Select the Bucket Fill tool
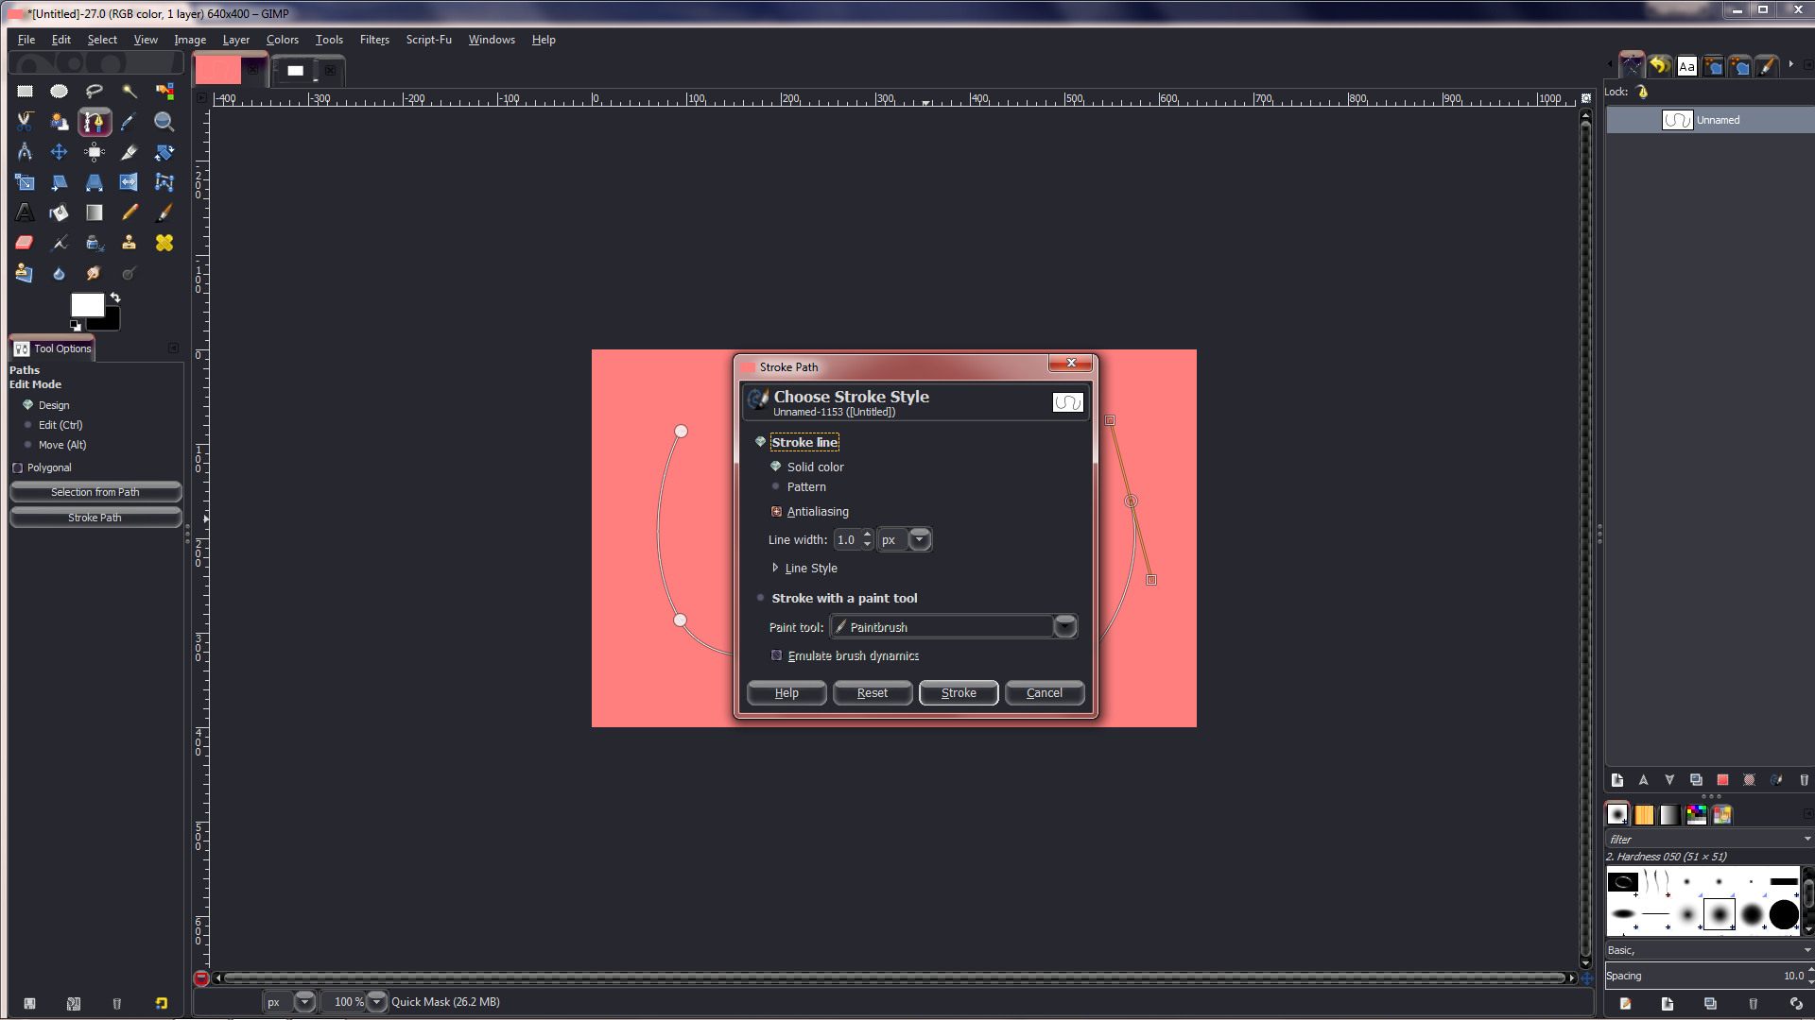Screen dimensions: 1815x1020 pos(60,212)
